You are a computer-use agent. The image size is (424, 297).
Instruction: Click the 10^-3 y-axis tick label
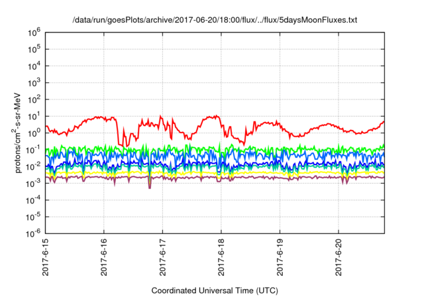point(33,184)
